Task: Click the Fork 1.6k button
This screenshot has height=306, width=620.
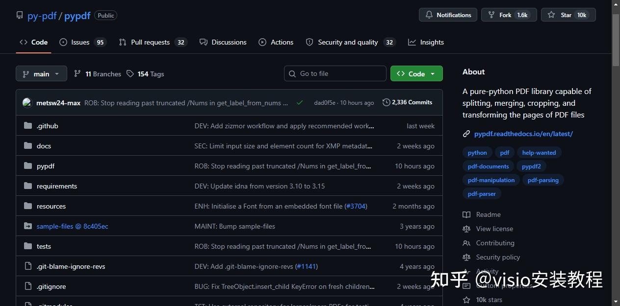Action: pos(509,15)
